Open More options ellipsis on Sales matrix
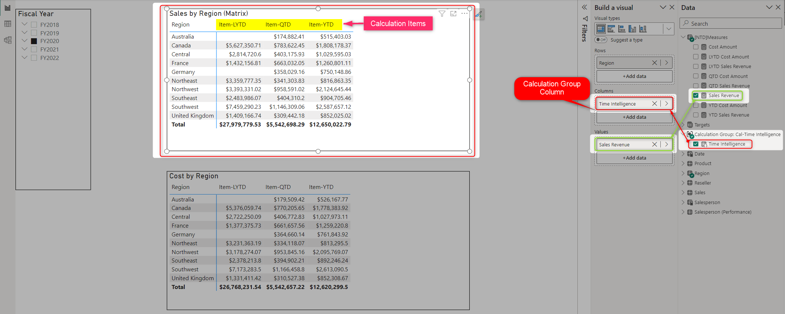This screenshot has width=785, height=314. coord(464,14)
